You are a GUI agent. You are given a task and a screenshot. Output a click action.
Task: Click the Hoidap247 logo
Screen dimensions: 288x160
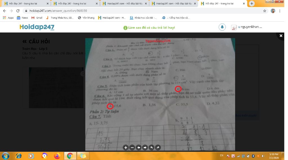point(37,27)
